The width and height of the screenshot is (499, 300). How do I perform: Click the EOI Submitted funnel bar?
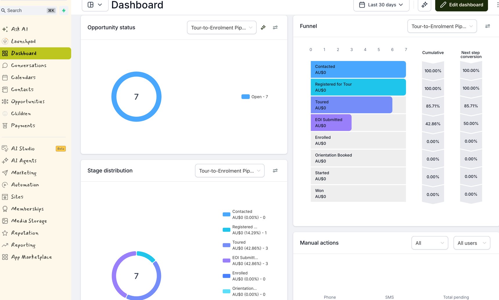point(331,123)
